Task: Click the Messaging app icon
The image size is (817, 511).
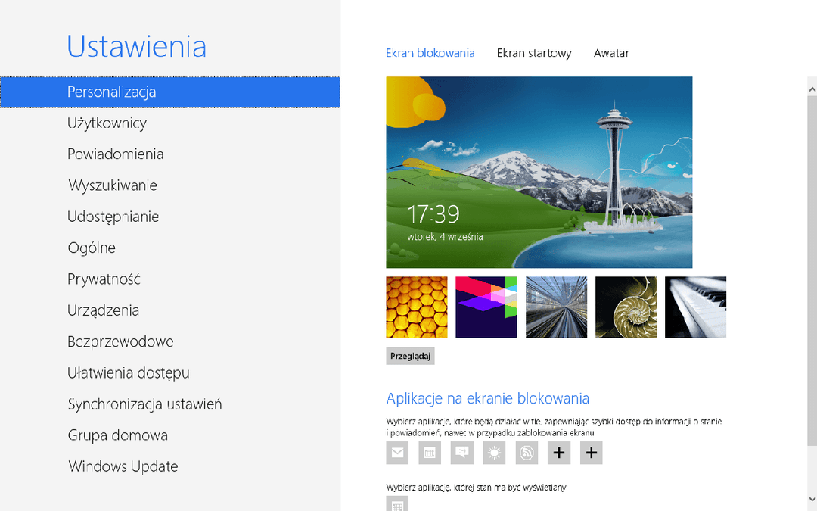Action: point(462,453)
